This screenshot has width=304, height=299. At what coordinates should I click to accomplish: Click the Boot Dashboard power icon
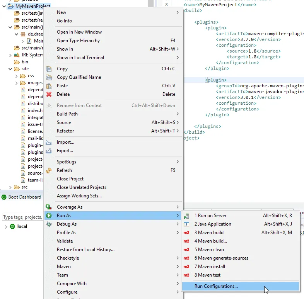4,197
